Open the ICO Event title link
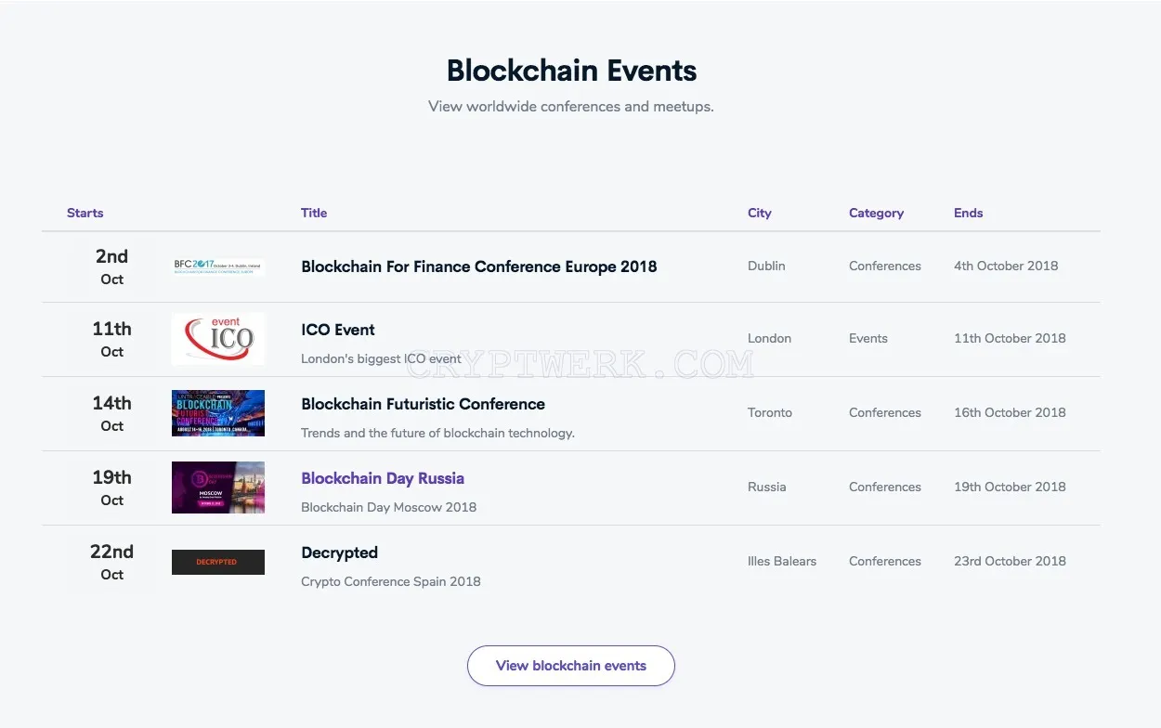 coord(338,330)
